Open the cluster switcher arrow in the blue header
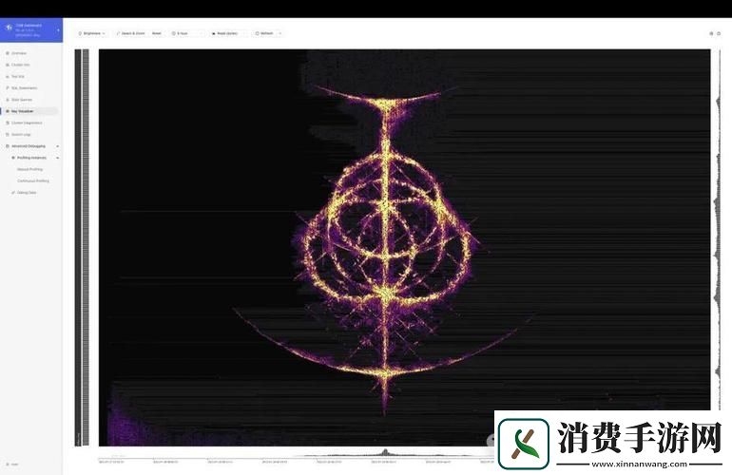732x475 pixels. [58, 30]
